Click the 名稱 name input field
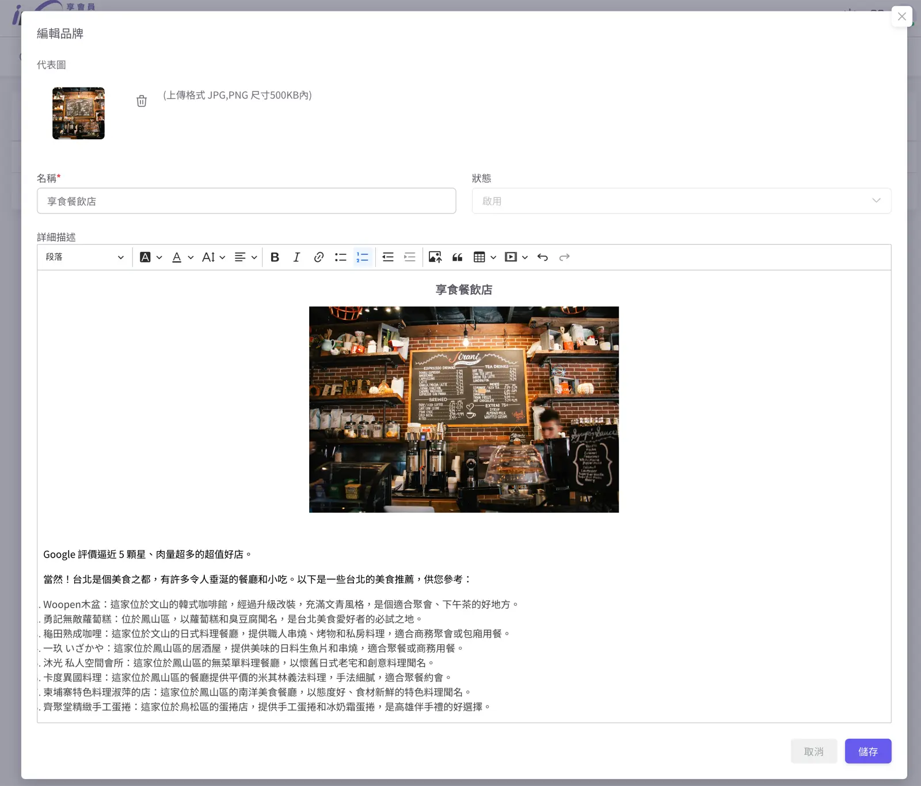The width and height of the screenshot is (921, 786). [246, 201]
